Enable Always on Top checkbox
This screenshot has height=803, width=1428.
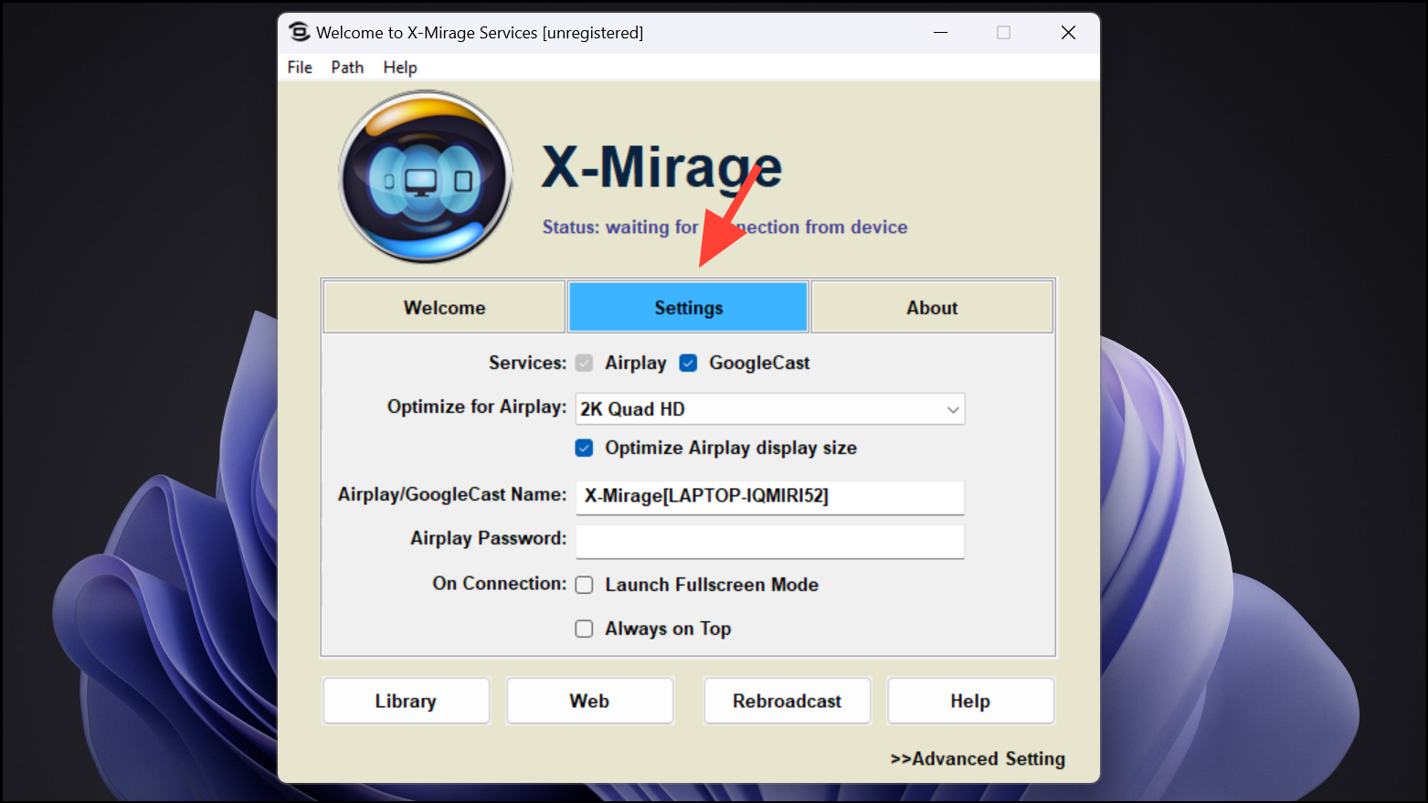point(585,629)
